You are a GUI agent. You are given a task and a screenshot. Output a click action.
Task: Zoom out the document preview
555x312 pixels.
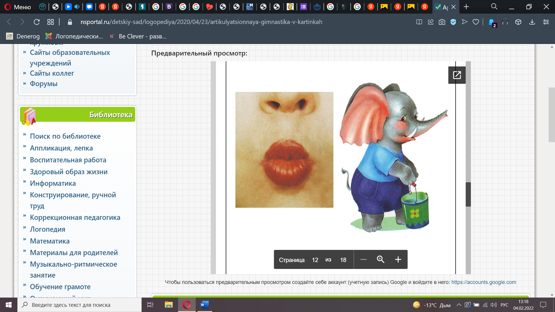[363, 259]
